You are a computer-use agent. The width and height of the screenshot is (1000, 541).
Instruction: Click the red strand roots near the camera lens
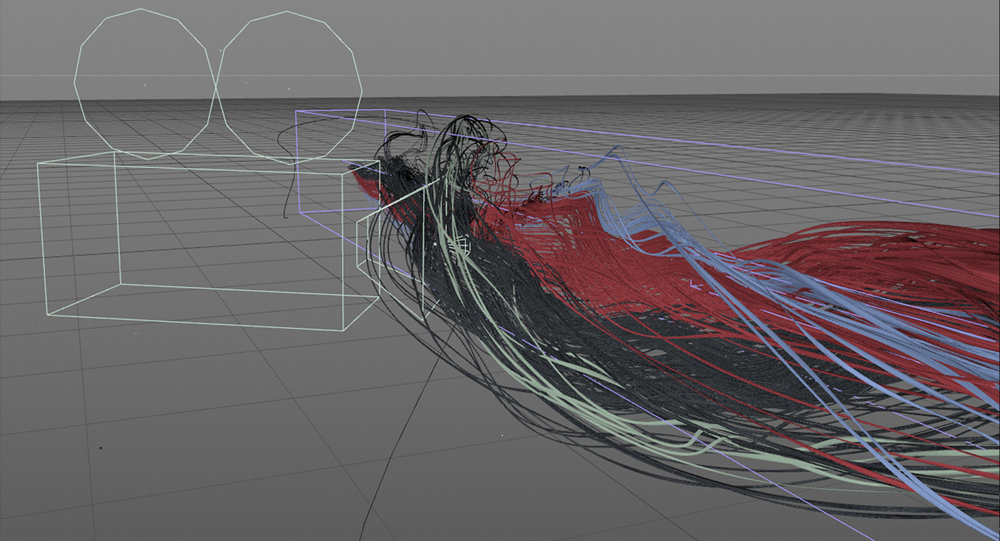click(363, 180)
